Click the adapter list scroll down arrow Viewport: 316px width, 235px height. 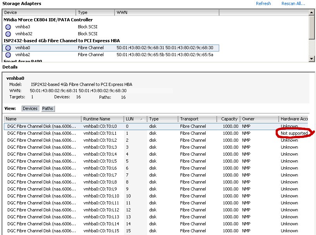312,59
